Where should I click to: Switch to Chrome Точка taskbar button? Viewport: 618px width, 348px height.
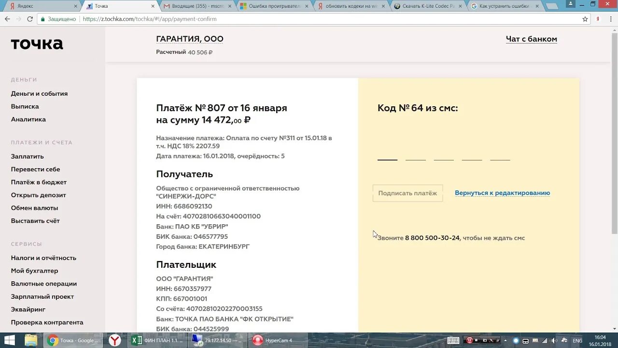click(x=74, y=340)
